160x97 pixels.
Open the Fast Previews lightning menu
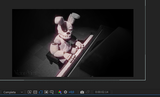click(x=30, y=92)
